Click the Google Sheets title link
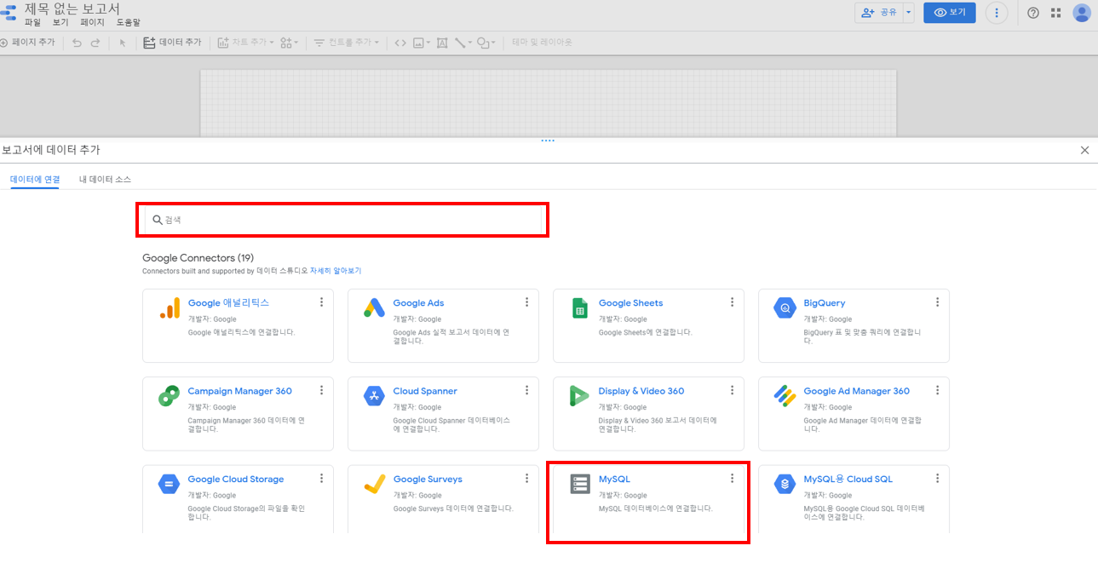 point(630,303)
